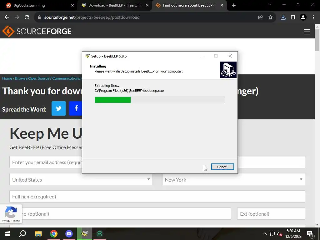Share this page via Chrome share icon
The height and width of the screenshot is (240, 320).
pyautogui.click(x=261, y=17)
